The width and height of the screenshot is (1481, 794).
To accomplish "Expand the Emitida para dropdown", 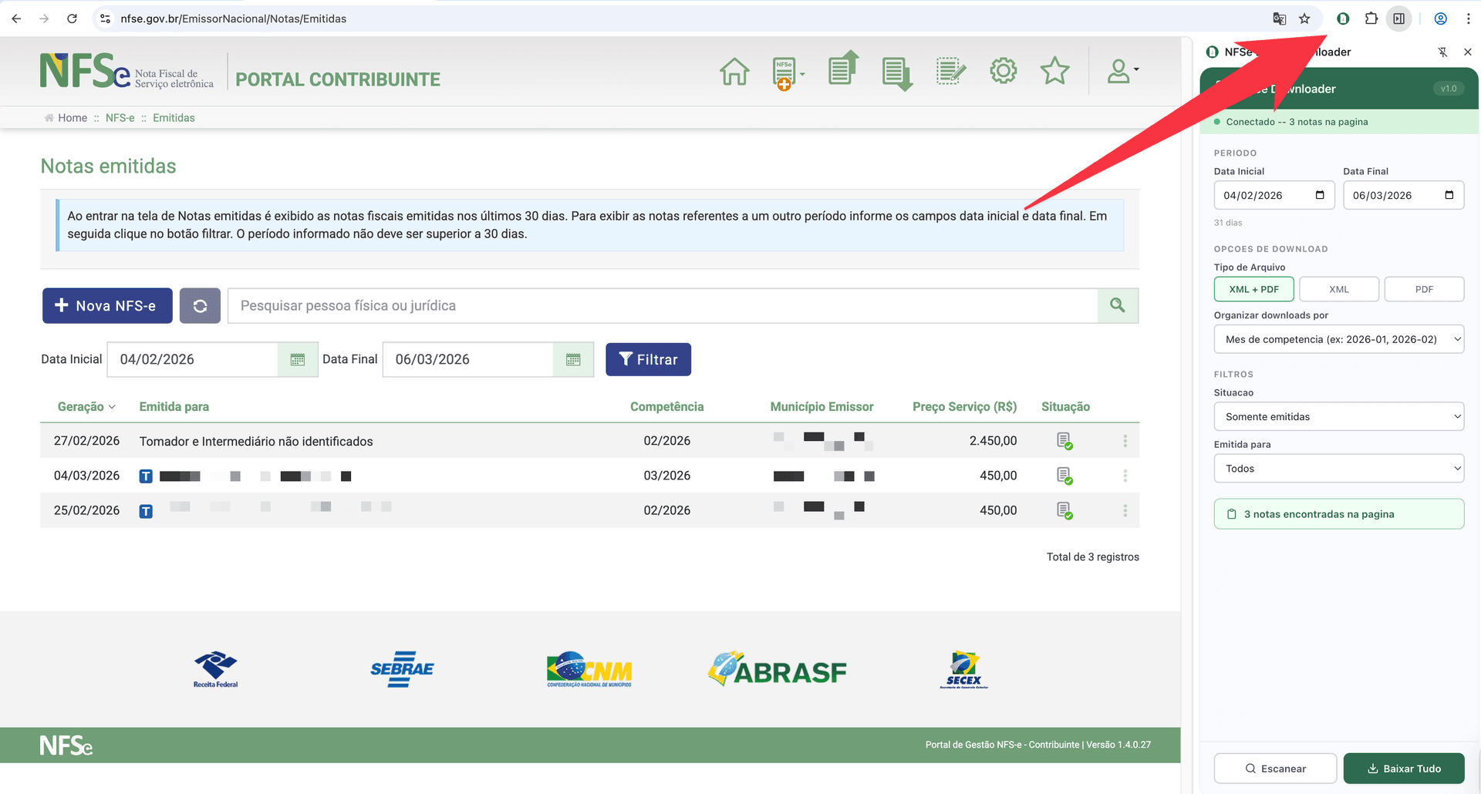I will click(x=1338, y=468).
